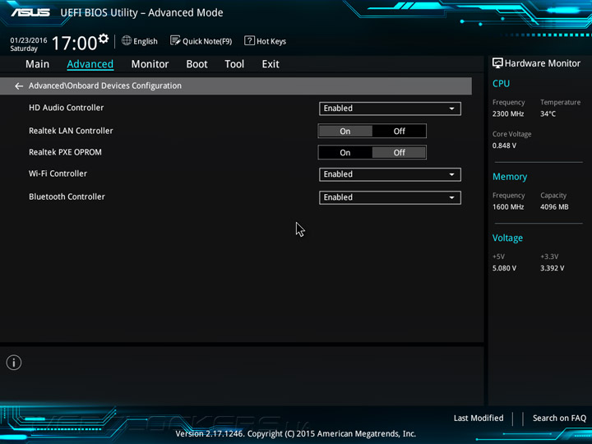Click the 1600 MHz memory frequency value

(508, 207)
